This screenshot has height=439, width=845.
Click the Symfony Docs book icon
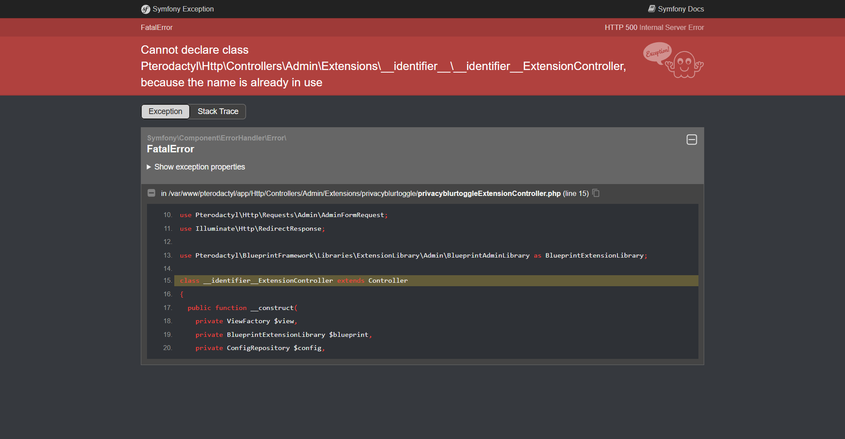pyautogui.click(x=652, y=9)
